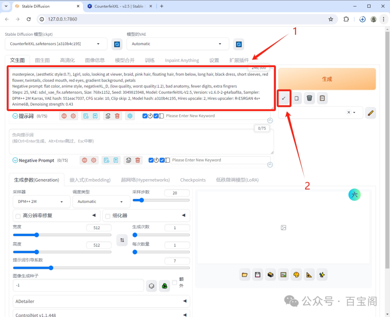Viewport: 390px width, 317px height.
Task: Open the 采样器 DPM++ 2M dropdown
Action: click(42, 201)
